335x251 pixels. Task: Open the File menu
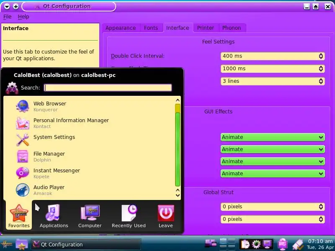pyautogui.click(x=7, y=17)
